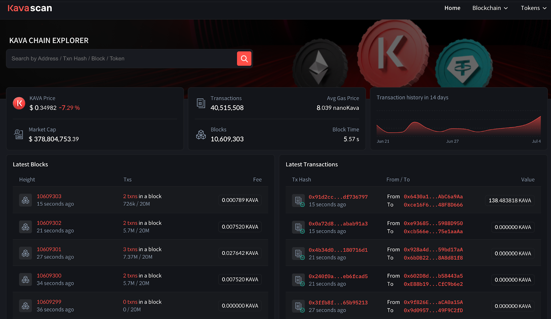The image size is (551, 319).
Task: Open transaction hash 0x91d2cc...df736797
Action: coord(338,197)
